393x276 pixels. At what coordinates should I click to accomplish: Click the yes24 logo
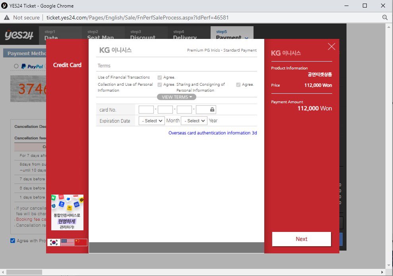click(x=19, y=35)
